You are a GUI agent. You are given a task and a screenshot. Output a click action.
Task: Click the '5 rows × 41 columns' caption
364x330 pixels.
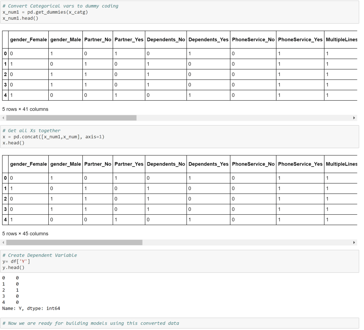coord(25,109)
